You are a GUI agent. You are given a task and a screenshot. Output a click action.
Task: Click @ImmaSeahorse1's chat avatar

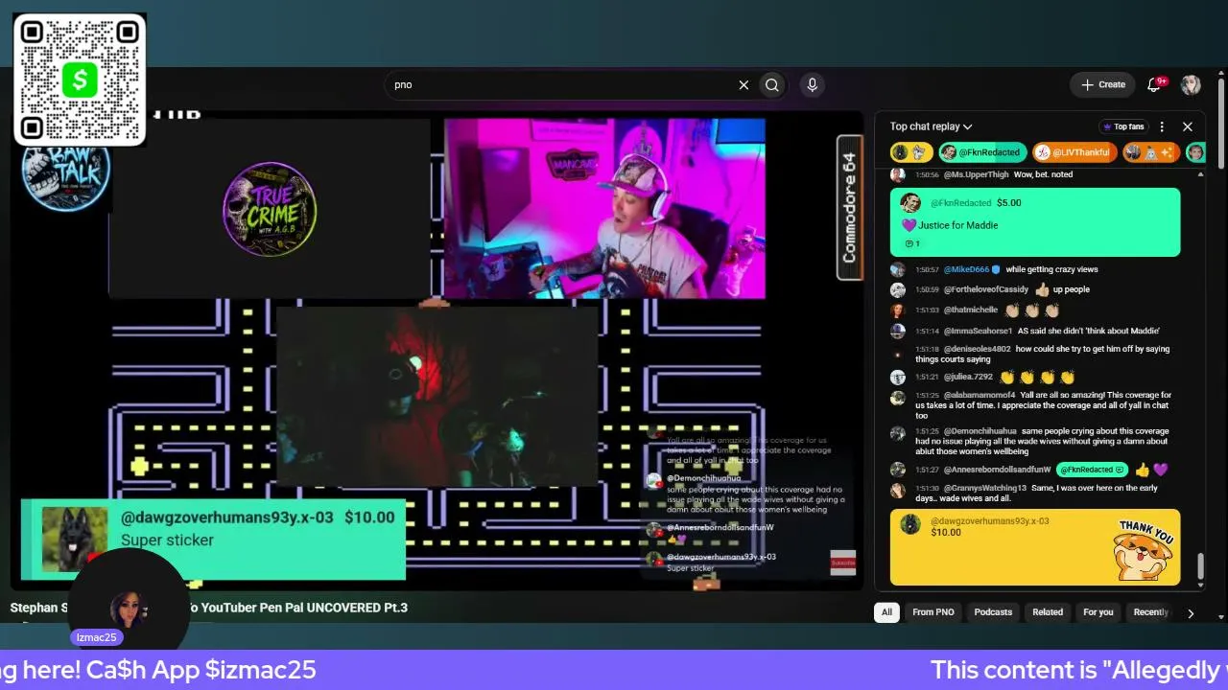[x=898, y=331]
